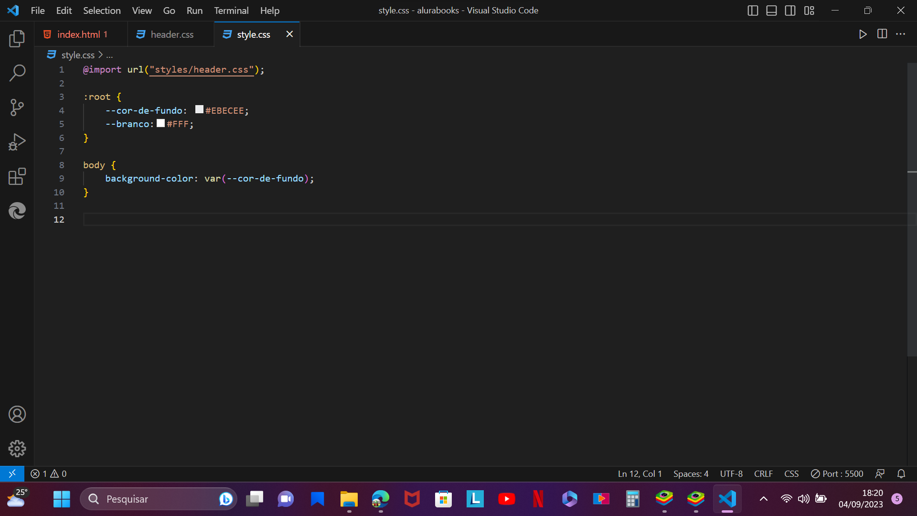Click the Pesquisar taskbar search box
Screen dimensions: 917x516
pos(159,499)
